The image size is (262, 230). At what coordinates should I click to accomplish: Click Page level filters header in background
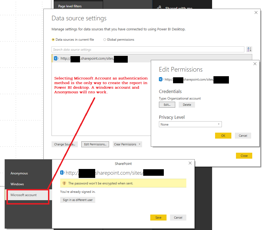pyautogui.click(x=70, y=6)
